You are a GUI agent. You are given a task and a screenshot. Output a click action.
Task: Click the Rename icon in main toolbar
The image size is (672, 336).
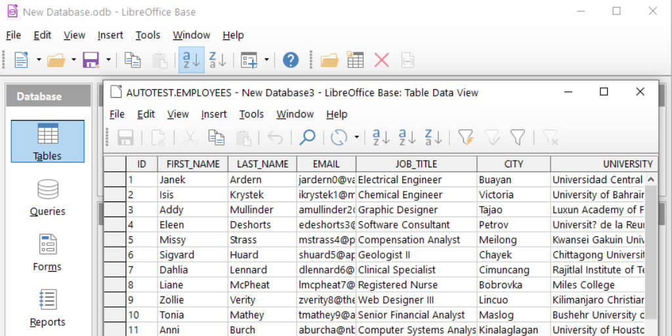pyautogui.click(x=407, y=60)
